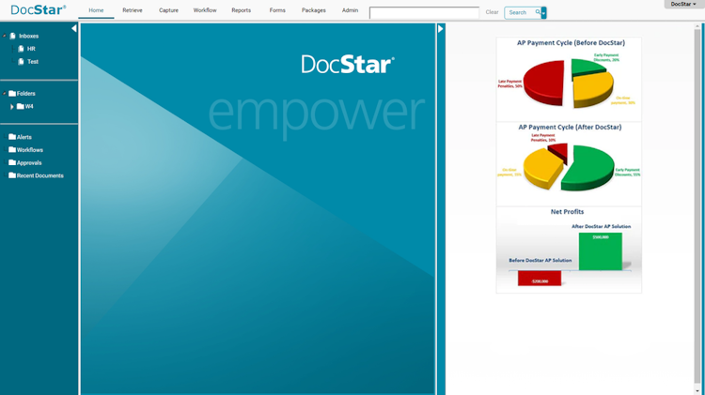Viewport: 705px width, 395px height.
Task: Select the Inboxes tree item
Action: coord(29,36)
